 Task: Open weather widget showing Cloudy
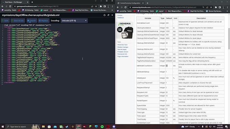click(x=188, y=127)
